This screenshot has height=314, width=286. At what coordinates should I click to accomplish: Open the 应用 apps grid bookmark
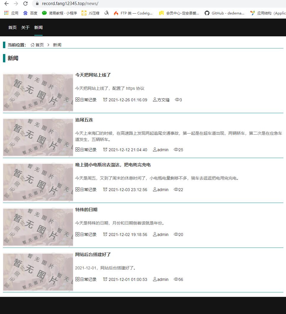tap(11, 13)
